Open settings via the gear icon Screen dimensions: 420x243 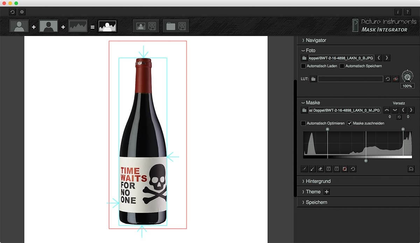[22, 12]
